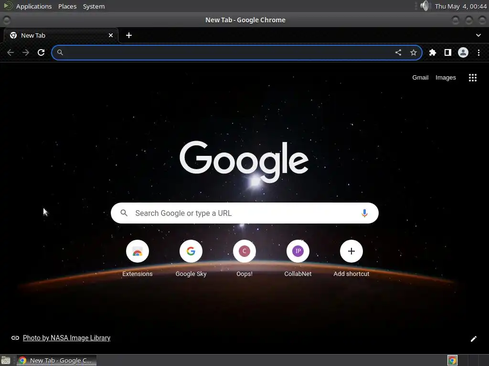Open the Google apps grid
The width and height of the screenshot is (489, 366).
pos(473,78)
